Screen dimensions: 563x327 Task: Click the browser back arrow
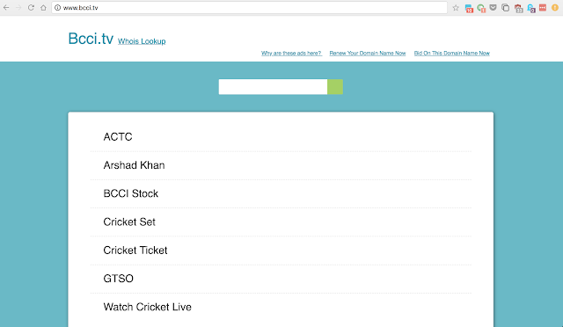click(x=6, y=8)
